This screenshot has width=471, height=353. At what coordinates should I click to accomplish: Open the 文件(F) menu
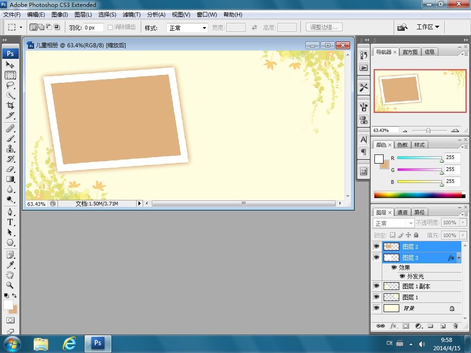point(11,14)
